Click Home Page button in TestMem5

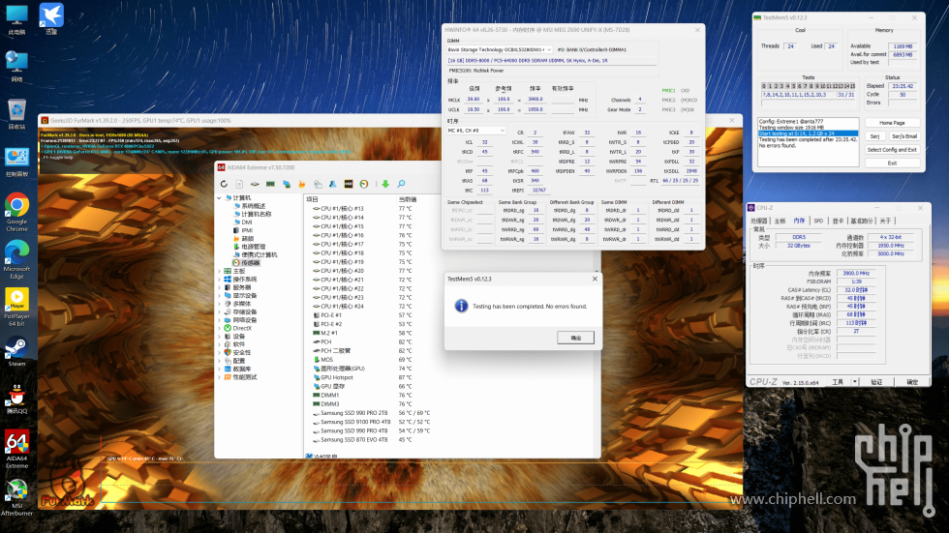coord(892,123)
